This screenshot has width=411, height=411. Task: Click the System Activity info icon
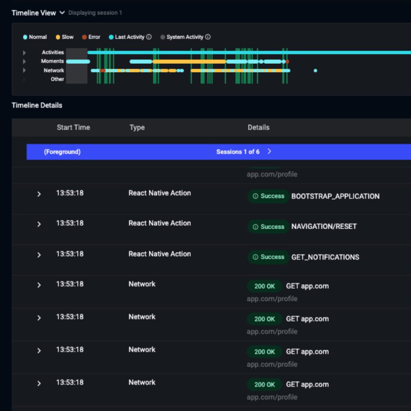(208, 37)
